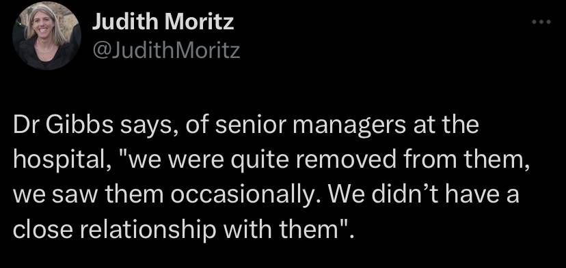Image resolution: width=566 pixels, height=268 pixels.
Task: Click Judith Moritz's profile picture
Action: point(46,35)
